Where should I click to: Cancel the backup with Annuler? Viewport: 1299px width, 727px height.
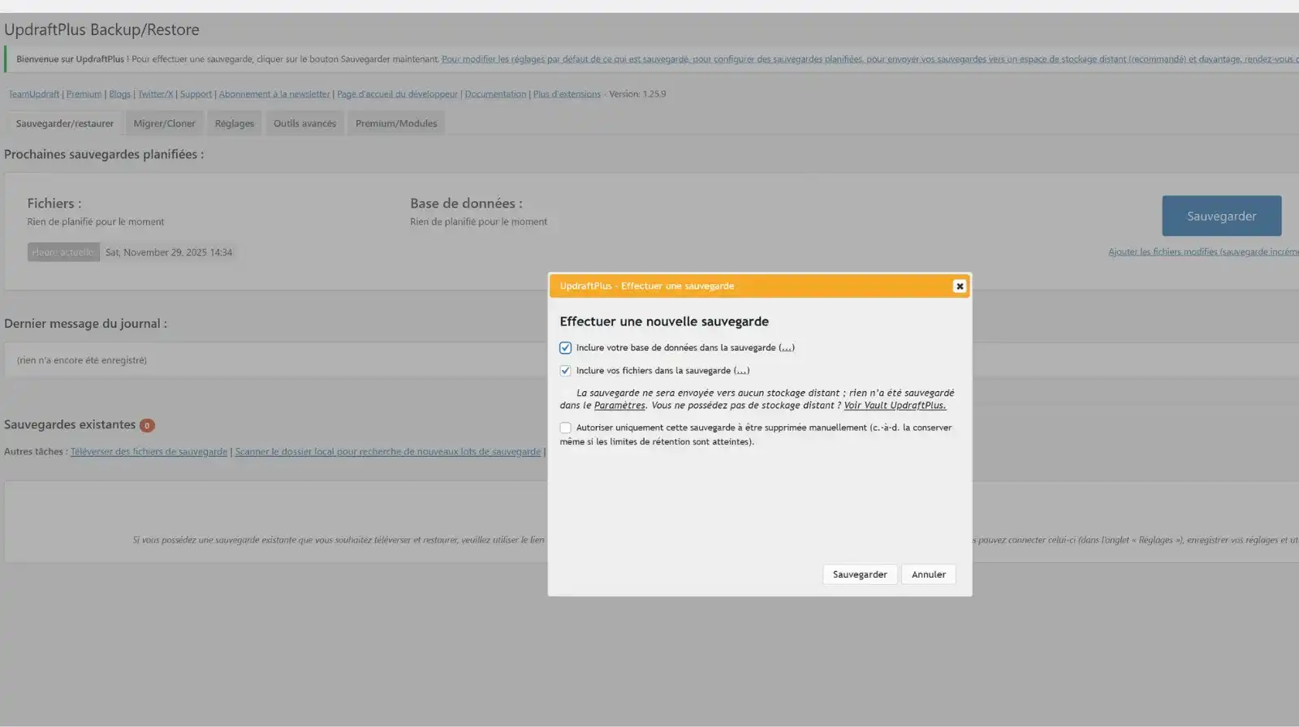coord(928,574)
